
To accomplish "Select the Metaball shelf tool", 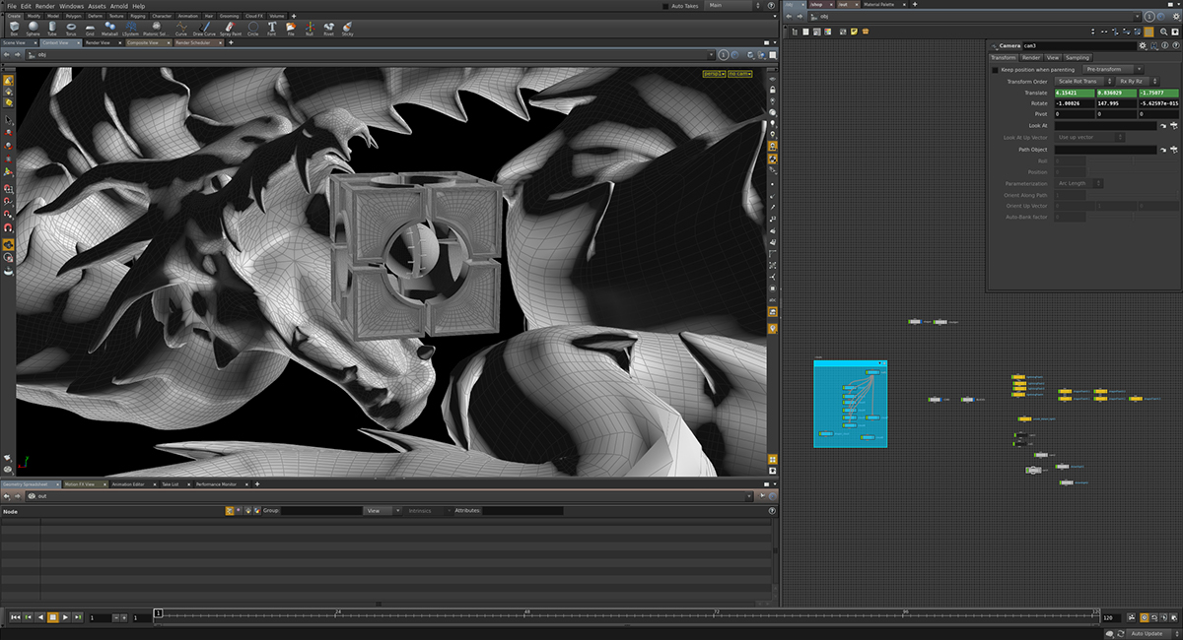I will click(x=110, y=28).
